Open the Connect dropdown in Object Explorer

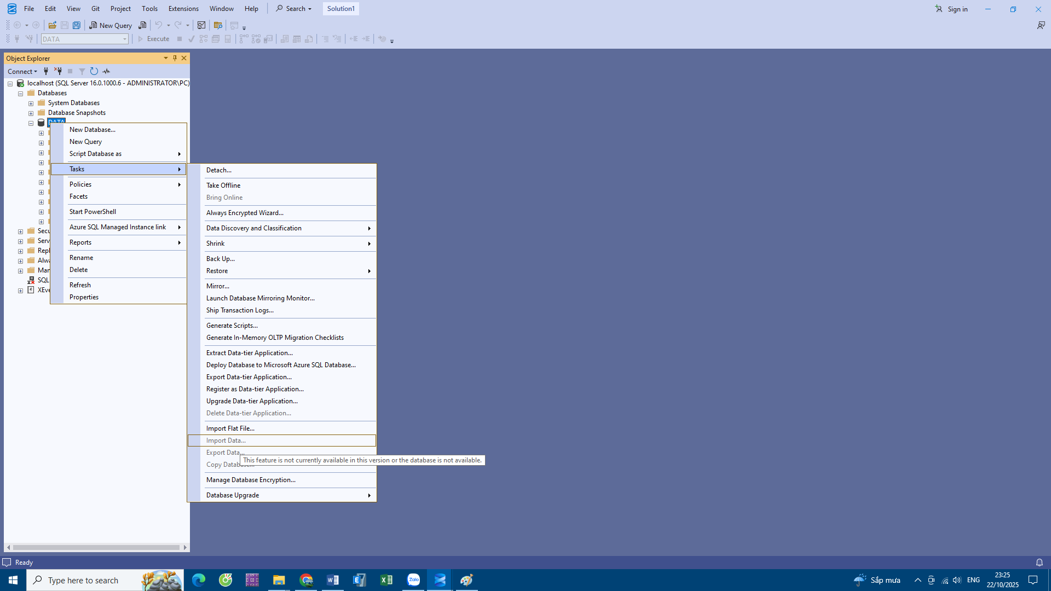(x=22, y=72)
